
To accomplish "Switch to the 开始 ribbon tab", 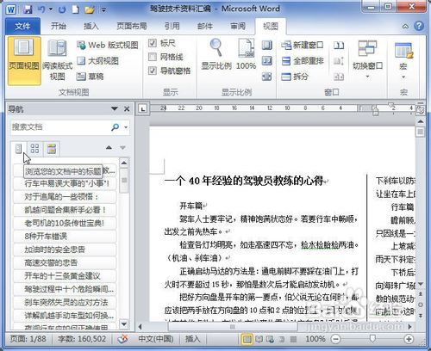I will point(59,27).
